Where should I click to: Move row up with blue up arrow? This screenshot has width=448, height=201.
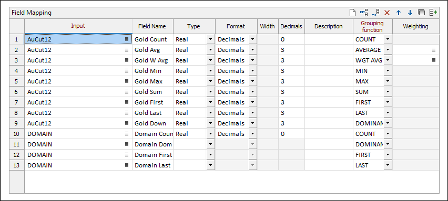(x=399, y=13)
